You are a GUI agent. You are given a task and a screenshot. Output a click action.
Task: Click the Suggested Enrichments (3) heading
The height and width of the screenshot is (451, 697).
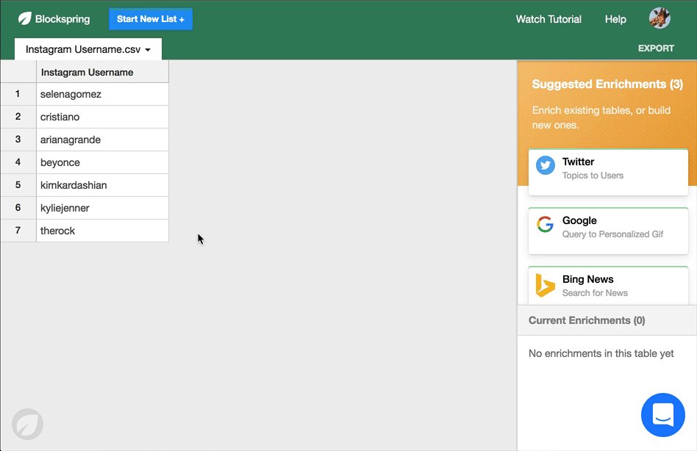[x=607, y=84]
